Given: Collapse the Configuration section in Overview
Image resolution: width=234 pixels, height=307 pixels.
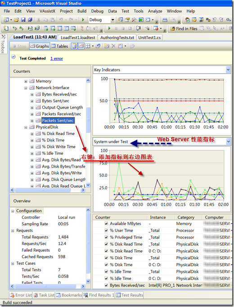Looking at the screenshot, I should click(13, 211).
